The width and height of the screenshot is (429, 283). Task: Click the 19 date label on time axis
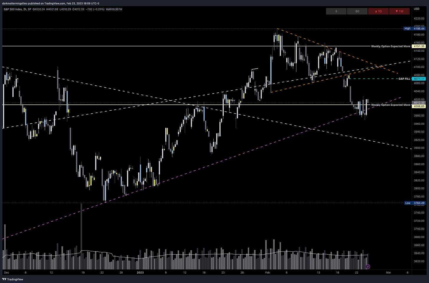[83, 272]
